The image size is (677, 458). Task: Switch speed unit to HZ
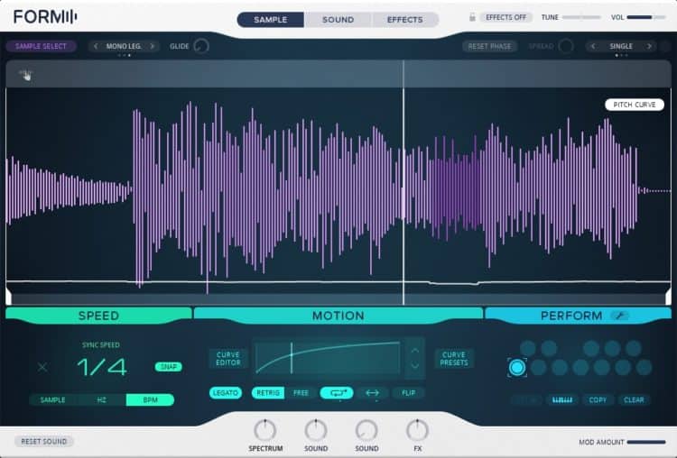click(x=102, y=399)
